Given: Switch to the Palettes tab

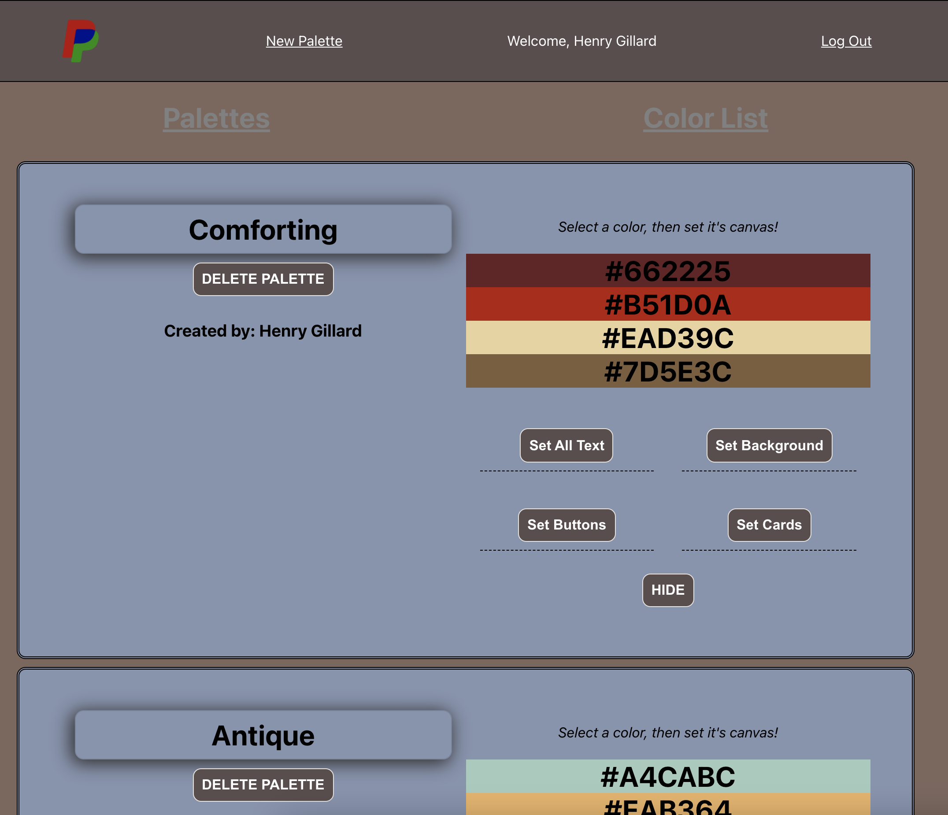Looking at the screenshot, I should click(x=216, y=118).
